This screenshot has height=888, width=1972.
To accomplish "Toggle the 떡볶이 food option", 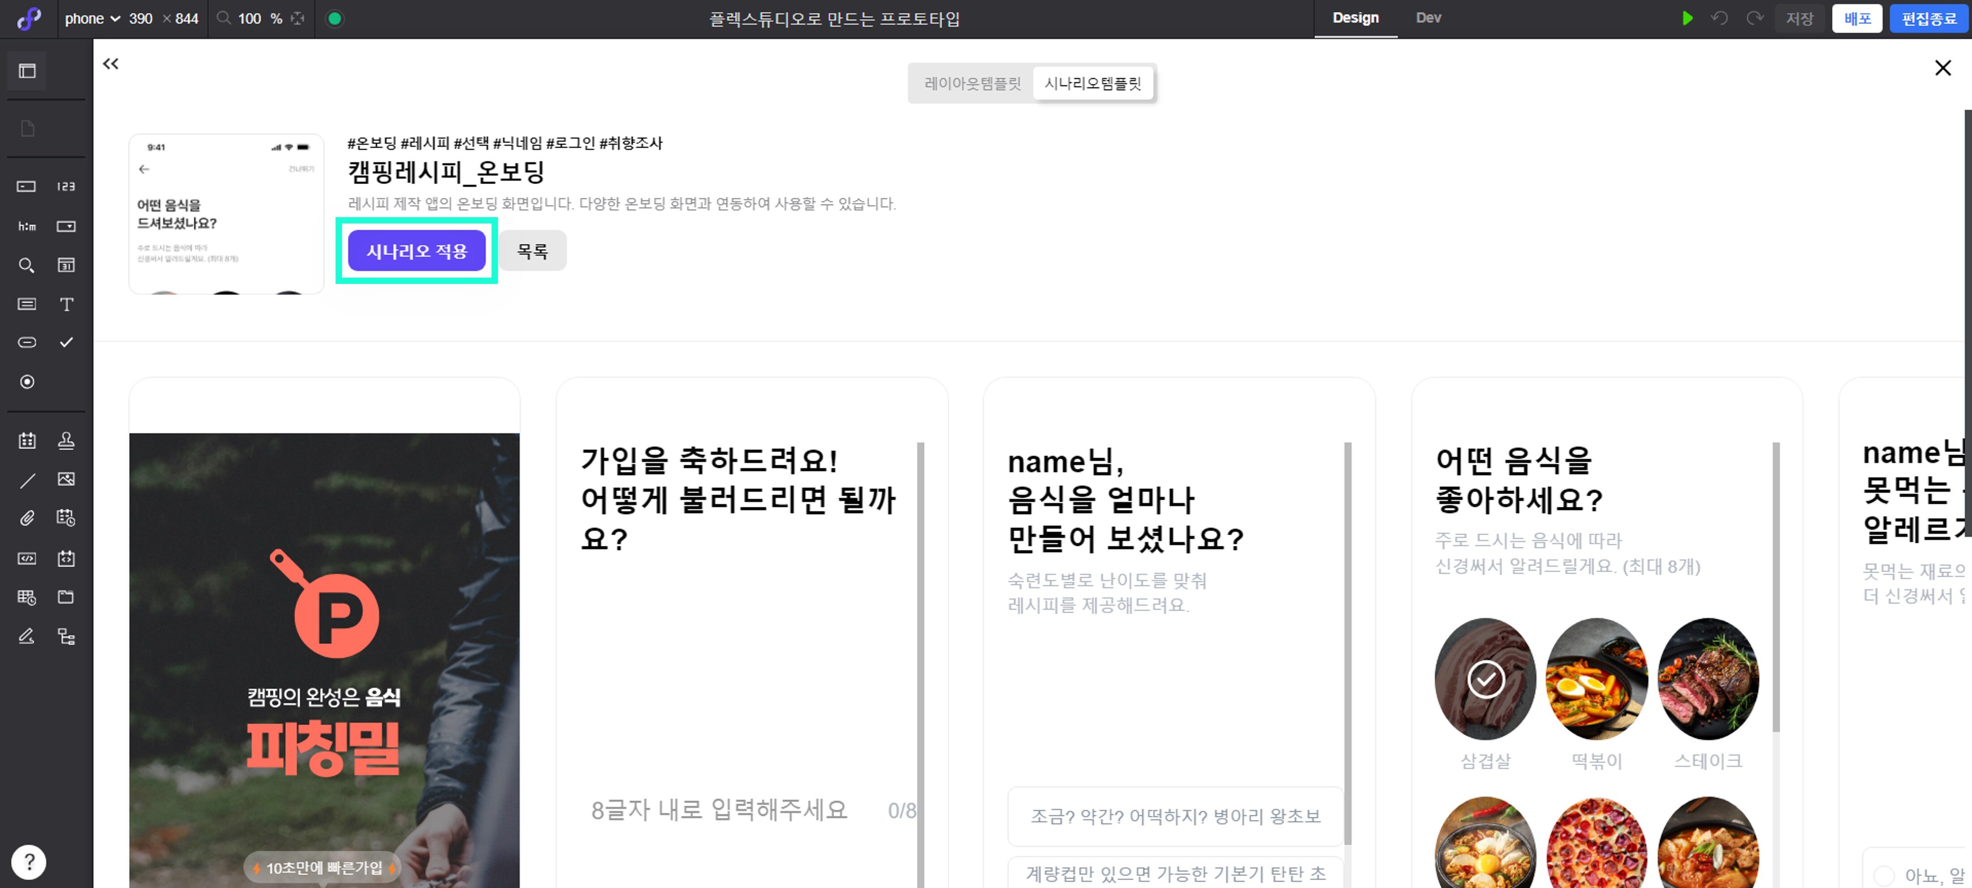I will (1597, 679).
